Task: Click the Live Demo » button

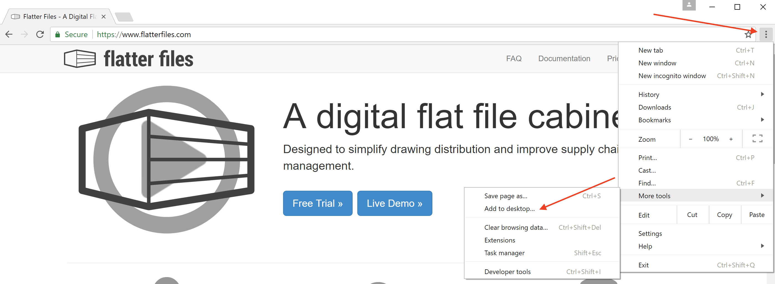Action: pos(394,203)
